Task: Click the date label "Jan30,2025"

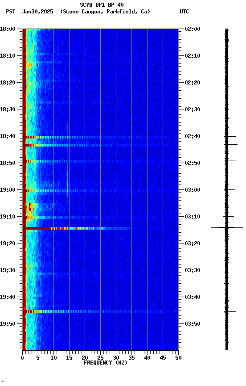Action: [x=37, y=12]
